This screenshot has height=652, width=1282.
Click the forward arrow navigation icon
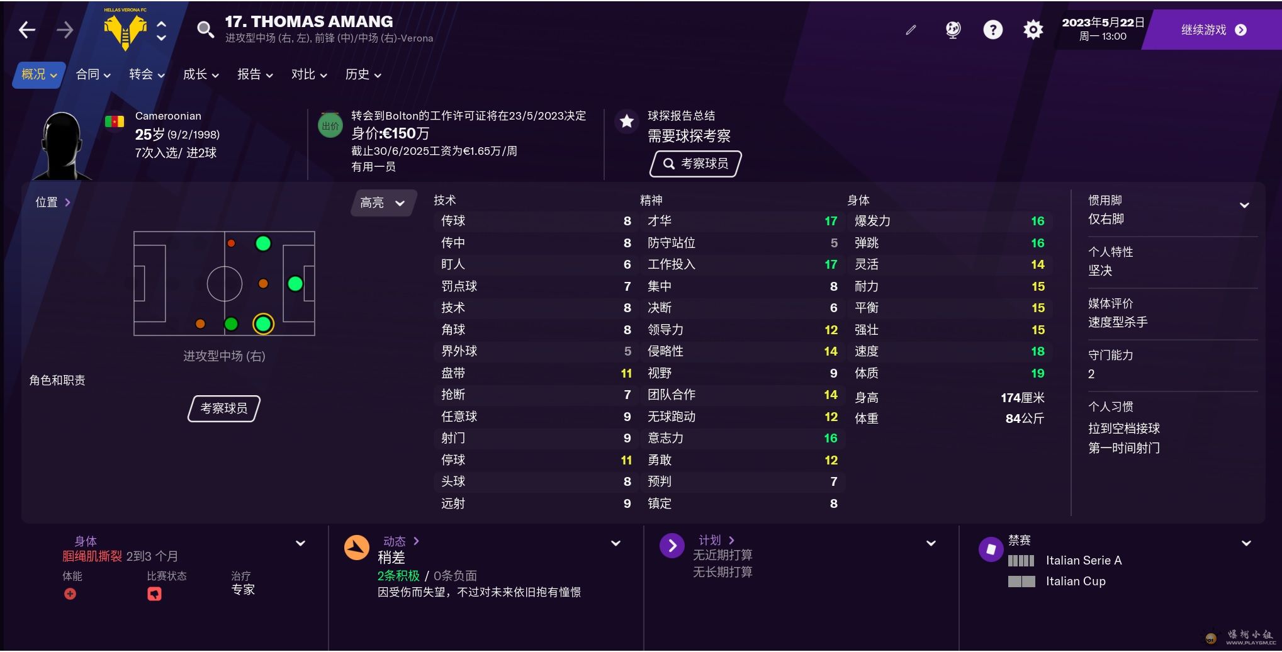65,30
